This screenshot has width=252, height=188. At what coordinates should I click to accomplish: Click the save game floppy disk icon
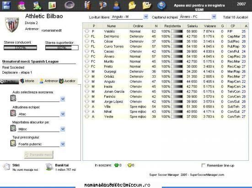tap(6, 5)
